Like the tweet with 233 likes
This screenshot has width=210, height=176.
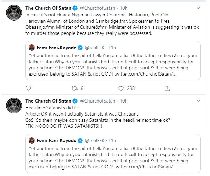click(121, 88)
